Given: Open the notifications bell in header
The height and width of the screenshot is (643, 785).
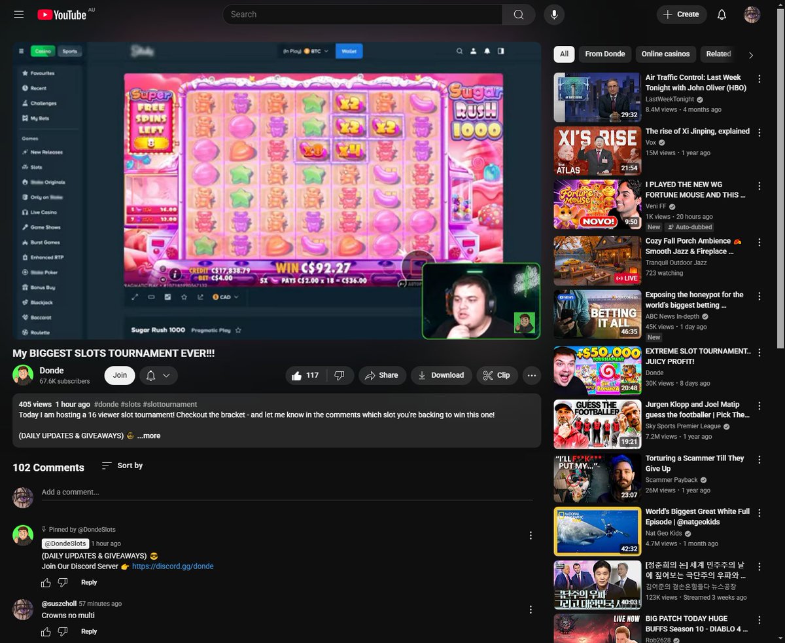Looking at the screenshot, I should click(722, 14).
